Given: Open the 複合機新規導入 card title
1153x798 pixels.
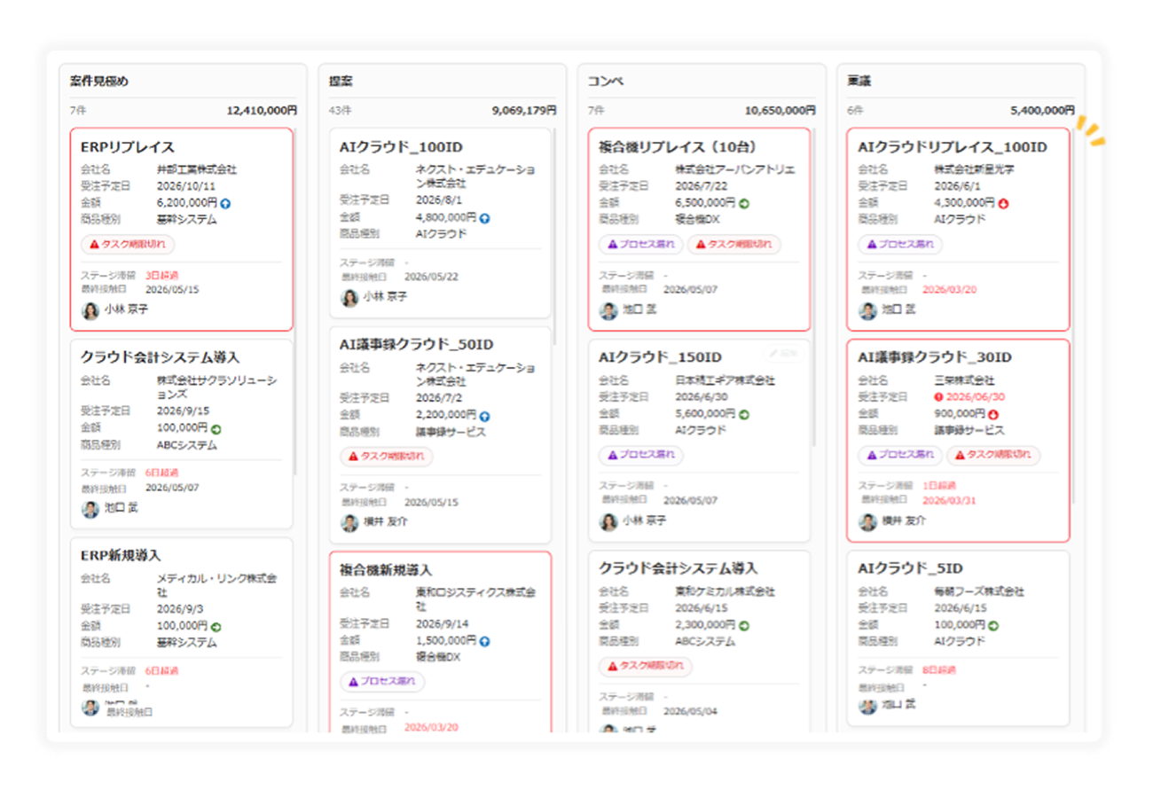Looking at the screenshot, I should click(x=385, y=569).
